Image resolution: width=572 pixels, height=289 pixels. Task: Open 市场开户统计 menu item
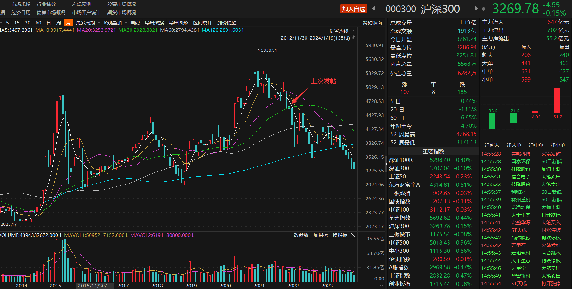(x=86, y=12)
